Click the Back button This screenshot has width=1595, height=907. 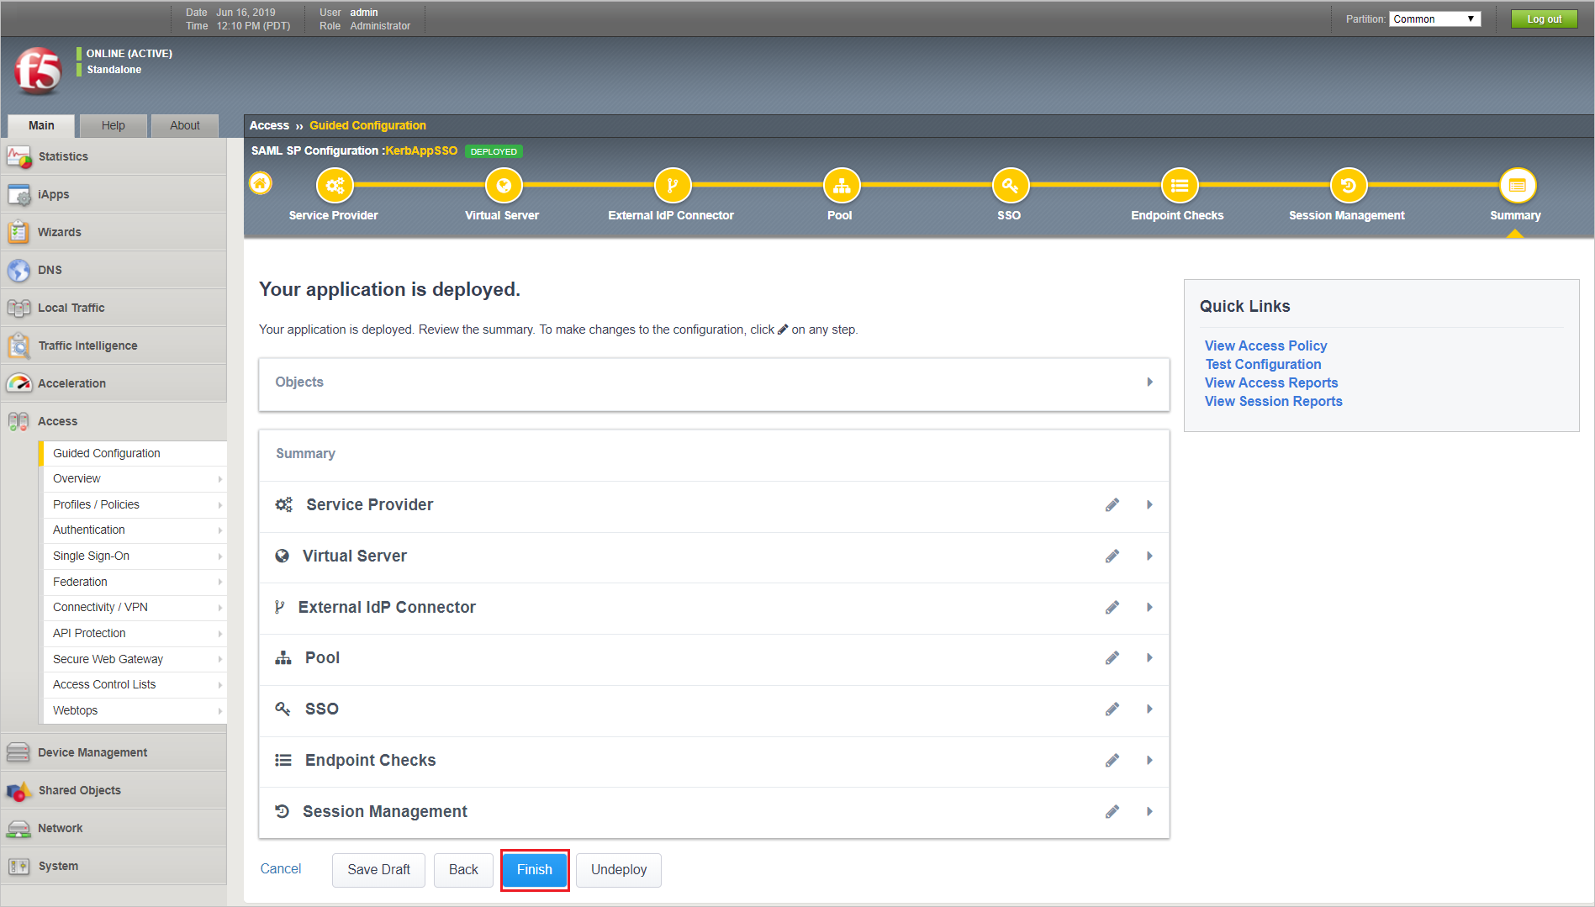pyautogui.click(x=463, y=870)
